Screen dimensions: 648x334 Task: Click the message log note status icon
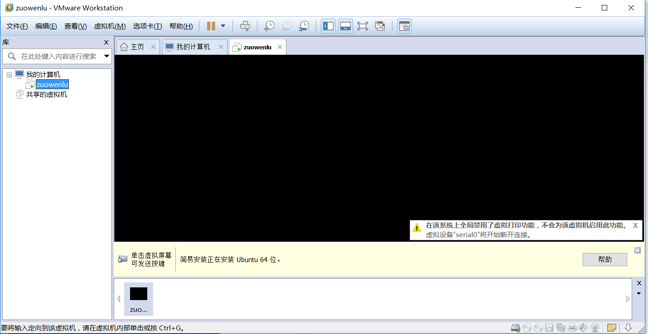[x=612, y=328]
